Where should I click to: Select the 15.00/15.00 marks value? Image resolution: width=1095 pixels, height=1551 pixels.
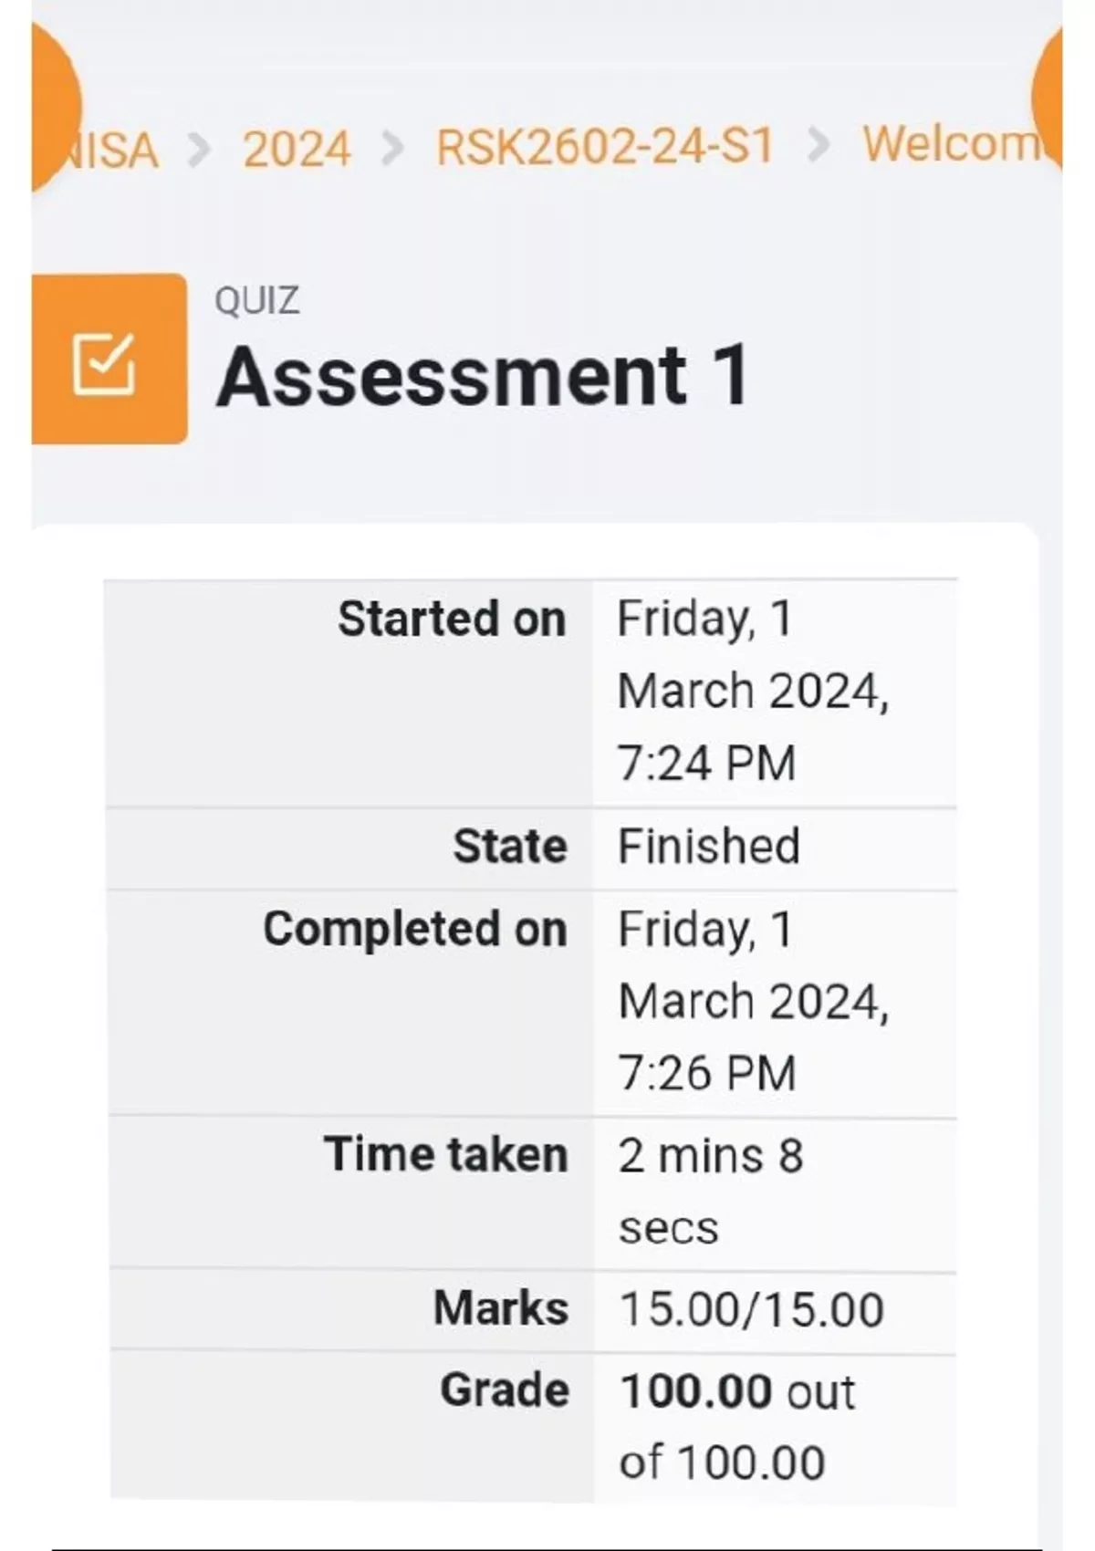(751, 1309)
